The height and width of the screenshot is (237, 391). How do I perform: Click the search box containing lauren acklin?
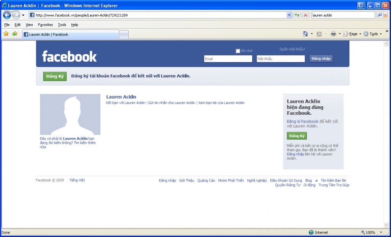tap(343, 15)
